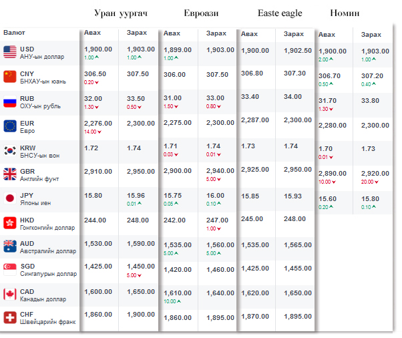This screenshot has height=338, width=402.
Task: Click the CHF Switzerland flag icon
Action: pyautogui.click(x=10, y=317)
